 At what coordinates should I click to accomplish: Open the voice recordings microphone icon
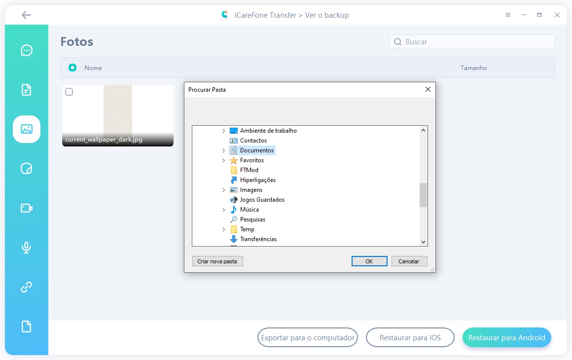(x=27, y=248)
